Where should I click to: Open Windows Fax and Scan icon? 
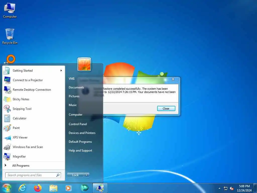pyautogui.click(x=7, y=147)
